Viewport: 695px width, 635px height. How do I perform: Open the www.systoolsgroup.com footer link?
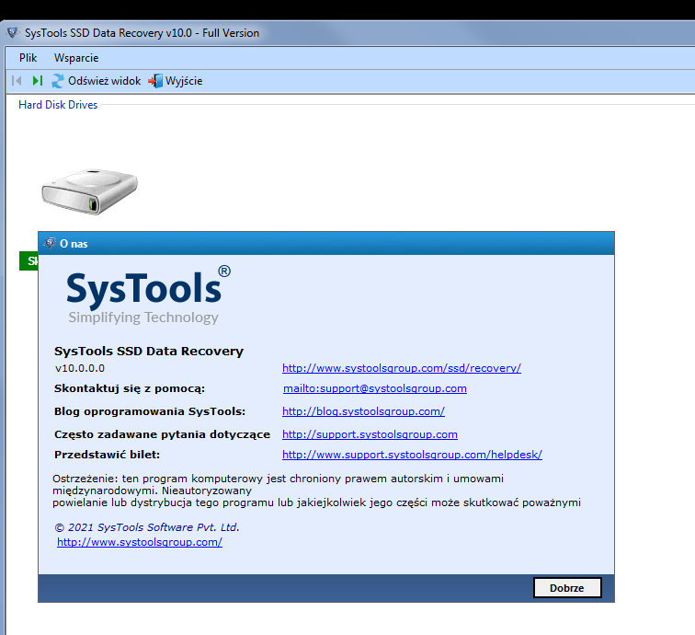(140, 542)
